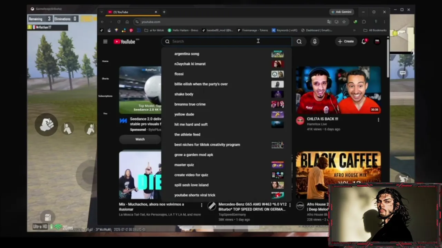Image resolution: width=442 pixels, height=248 pixels.
Task: Select the 'breanna true crime' suggestion
Action: click(227, 104)
